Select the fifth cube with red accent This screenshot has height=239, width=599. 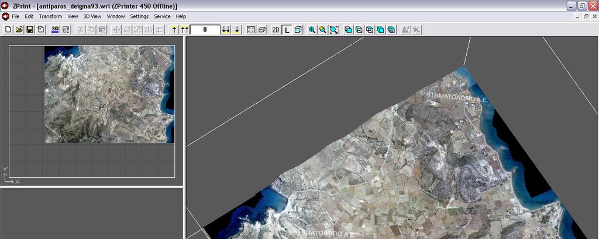pos(391,30)
